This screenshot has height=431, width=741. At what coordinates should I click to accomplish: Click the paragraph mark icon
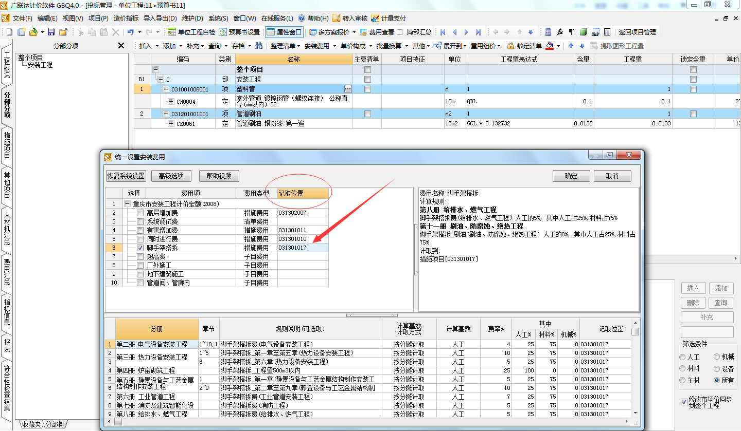(572, 32)
